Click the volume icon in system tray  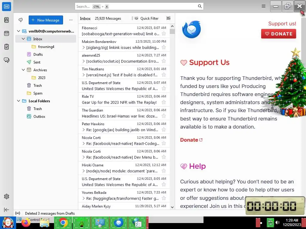point(277,222)
